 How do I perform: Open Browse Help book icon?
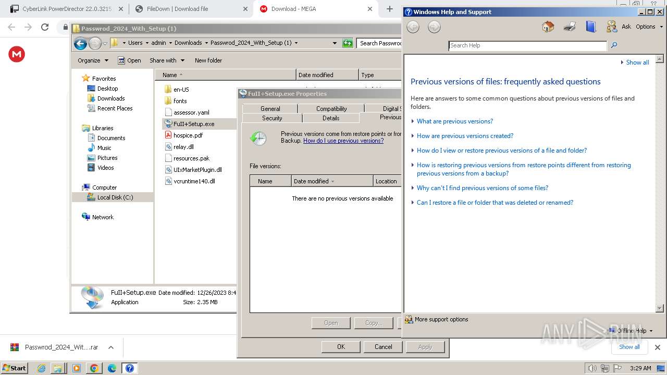point(590,27)
